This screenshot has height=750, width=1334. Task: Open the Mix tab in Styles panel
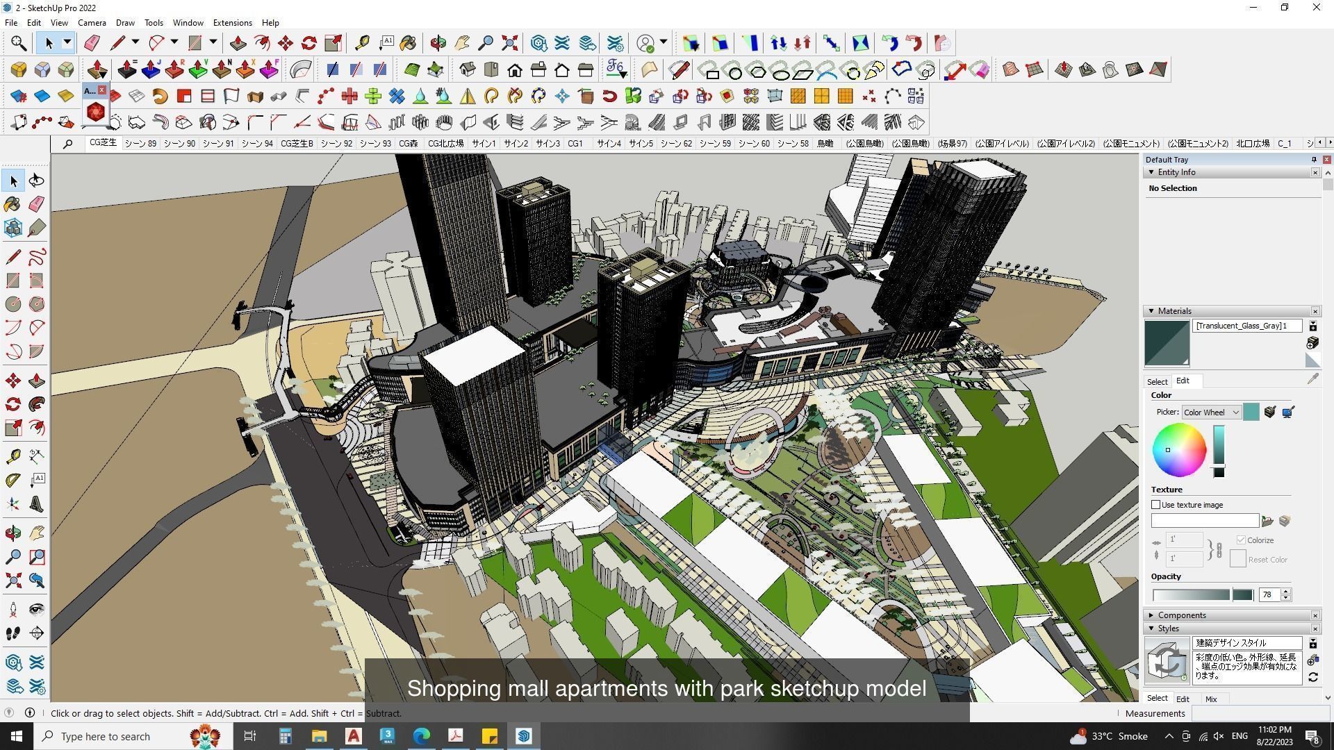coord(1211,699)
